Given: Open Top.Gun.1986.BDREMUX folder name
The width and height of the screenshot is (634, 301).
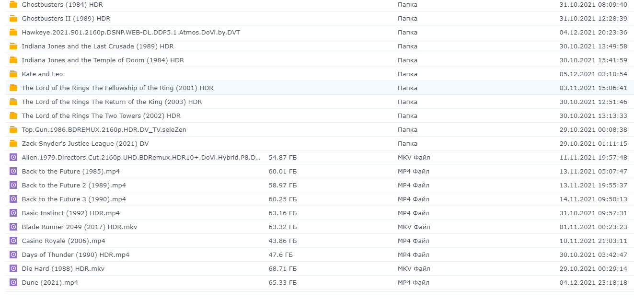Looking at the screenshot, I should (104, 130).
